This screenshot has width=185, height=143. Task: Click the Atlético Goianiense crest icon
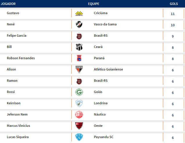79,70
